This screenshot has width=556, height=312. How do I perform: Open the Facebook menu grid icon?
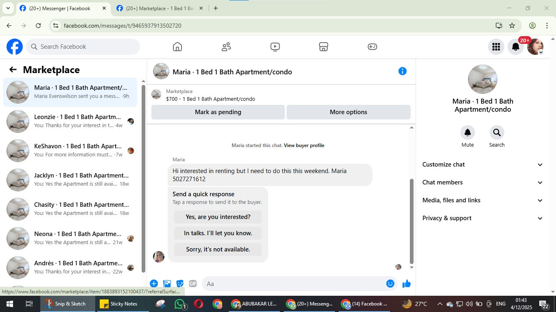tap(496, 47)
